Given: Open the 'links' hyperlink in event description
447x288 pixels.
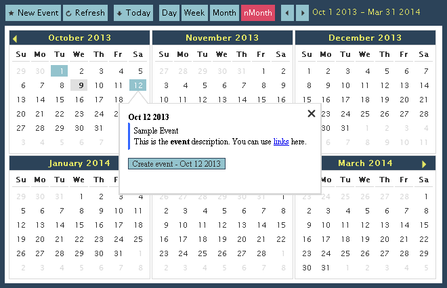Looking at the screenshot, I should coord(280,142).
